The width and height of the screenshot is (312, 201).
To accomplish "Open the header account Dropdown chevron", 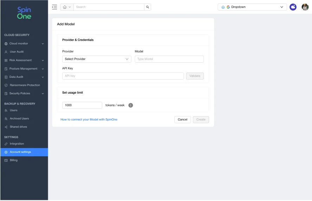I will pos(281,7).
